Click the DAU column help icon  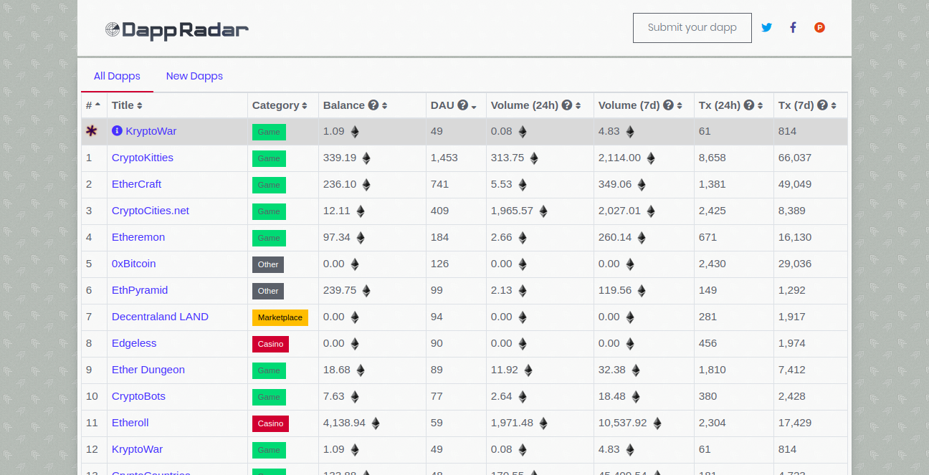pyautogui.click(x=462, y=105)
